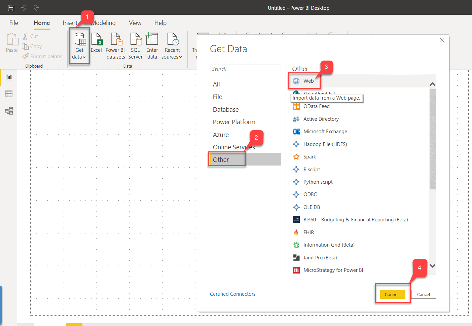Choose the Python script connector
This screenshot has height=326, width=472.
[x=318, y=182]
